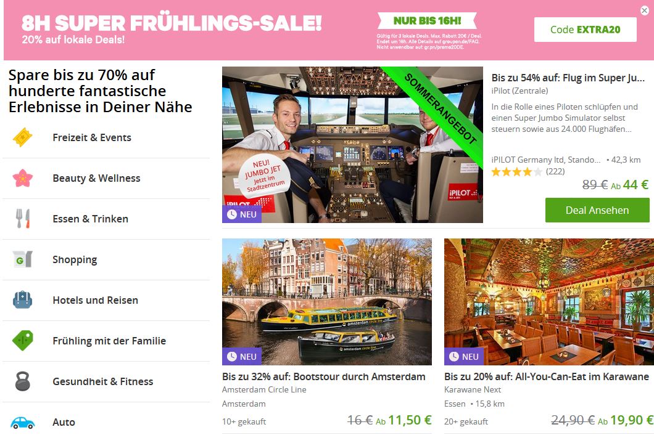Click the Flug im Super Jumbo deal title

pos(568,78)
